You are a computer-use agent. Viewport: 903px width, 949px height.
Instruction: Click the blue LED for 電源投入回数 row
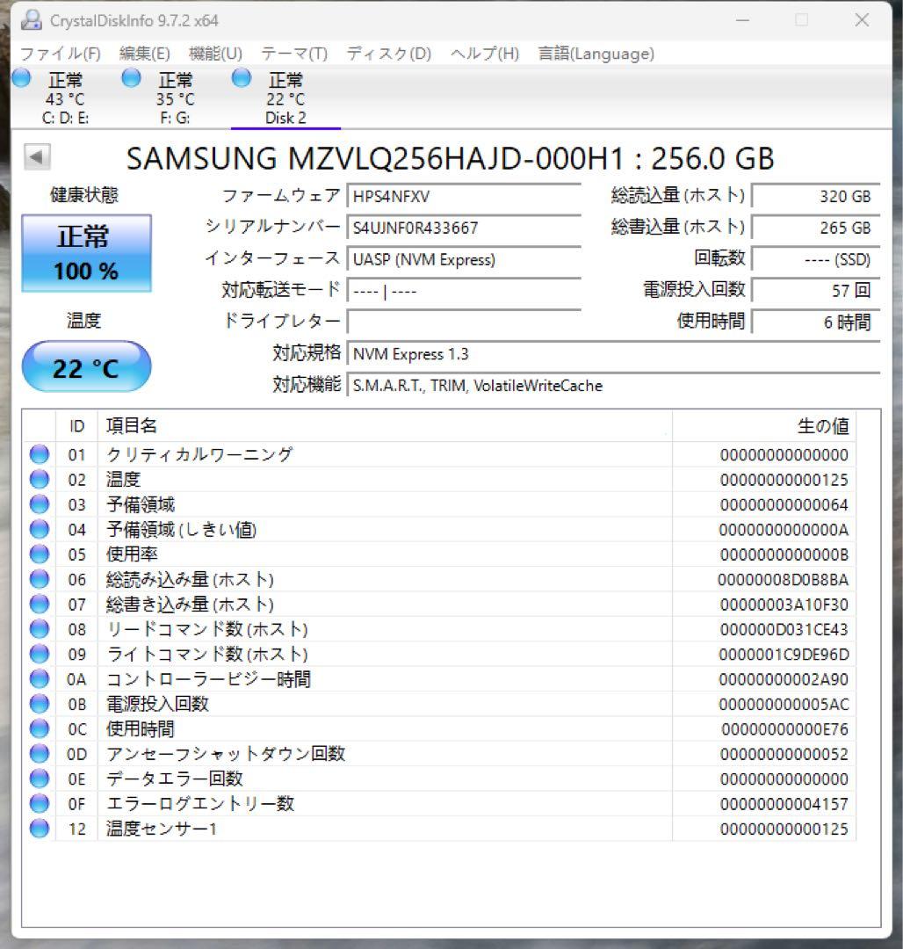pos(39,703)
